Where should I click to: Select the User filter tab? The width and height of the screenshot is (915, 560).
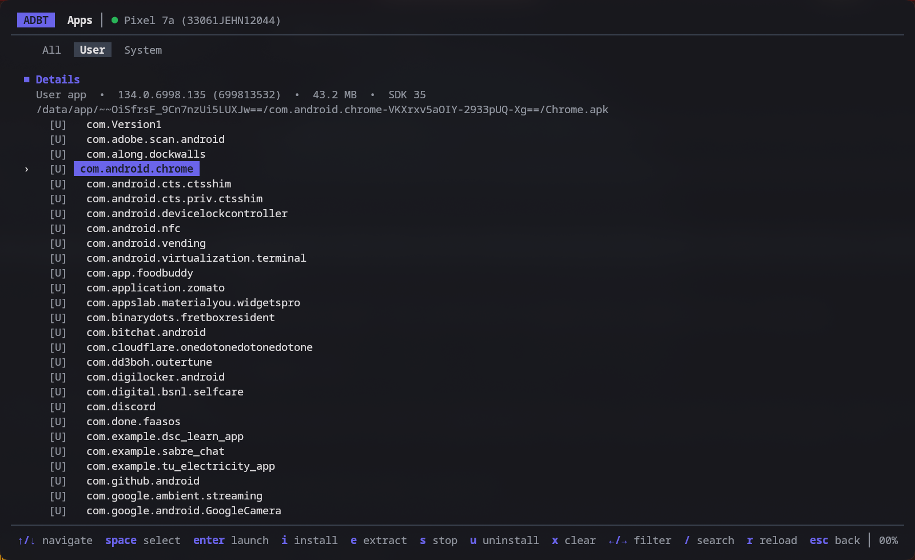pos(92,50)
